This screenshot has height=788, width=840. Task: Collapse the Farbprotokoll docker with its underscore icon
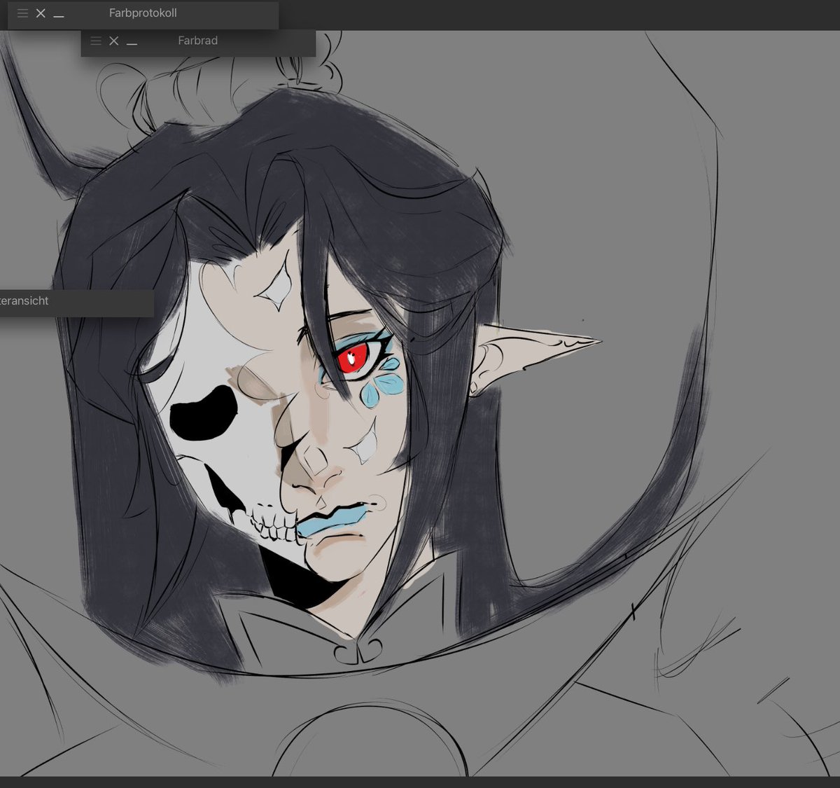tap(59, 15)
